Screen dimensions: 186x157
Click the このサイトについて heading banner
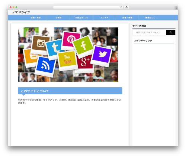click(70, 91)
